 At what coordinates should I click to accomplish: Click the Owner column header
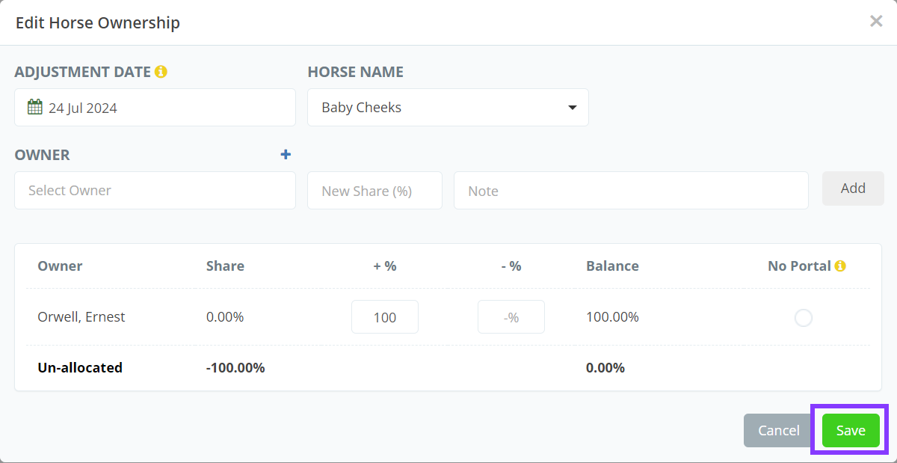(x=60, y=266)
